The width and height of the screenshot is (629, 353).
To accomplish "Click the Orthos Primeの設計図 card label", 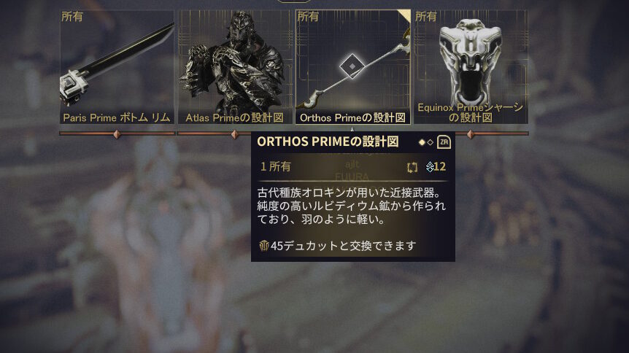I will [x=352, y=117].
